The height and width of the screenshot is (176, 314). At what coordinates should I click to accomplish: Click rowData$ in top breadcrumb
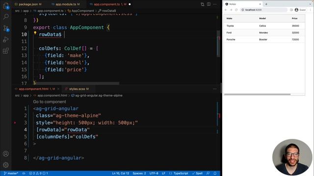pyautogui.click(x=109, y=11)
